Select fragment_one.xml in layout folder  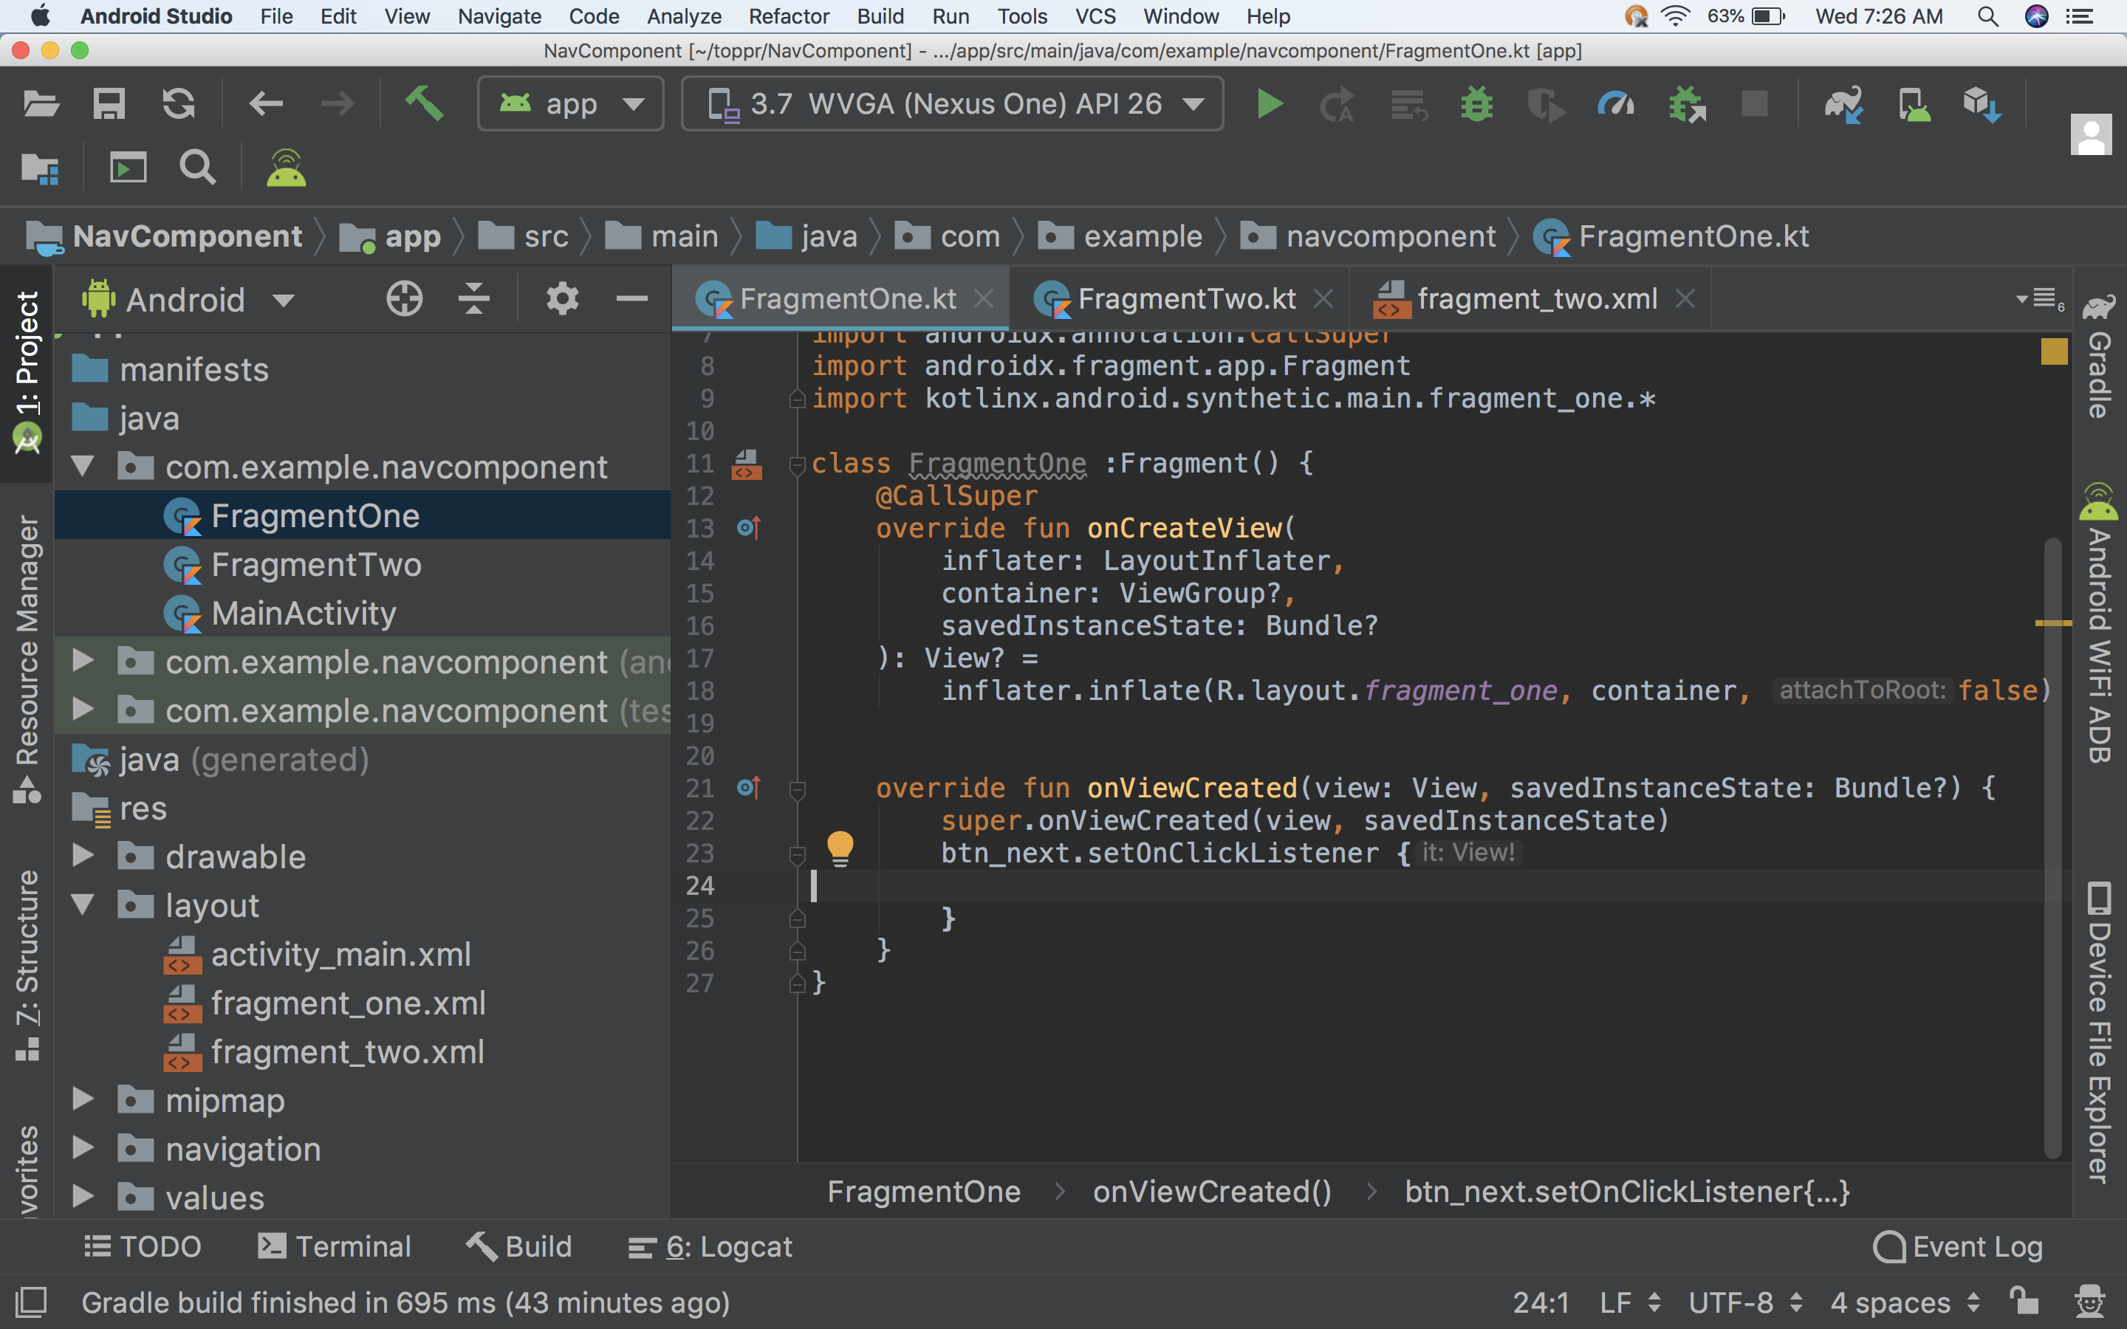coord(362,1003)
